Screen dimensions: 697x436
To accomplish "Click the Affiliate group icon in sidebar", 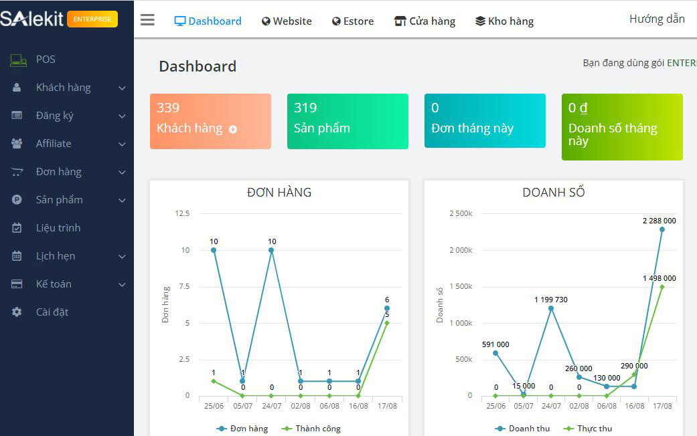I will 17,144.
